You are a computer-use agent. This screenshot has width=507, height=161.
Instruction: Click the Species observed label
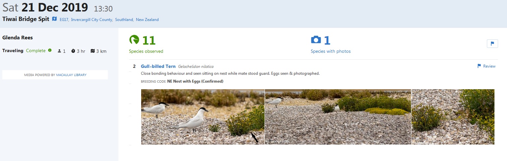[x=146, y=51]
